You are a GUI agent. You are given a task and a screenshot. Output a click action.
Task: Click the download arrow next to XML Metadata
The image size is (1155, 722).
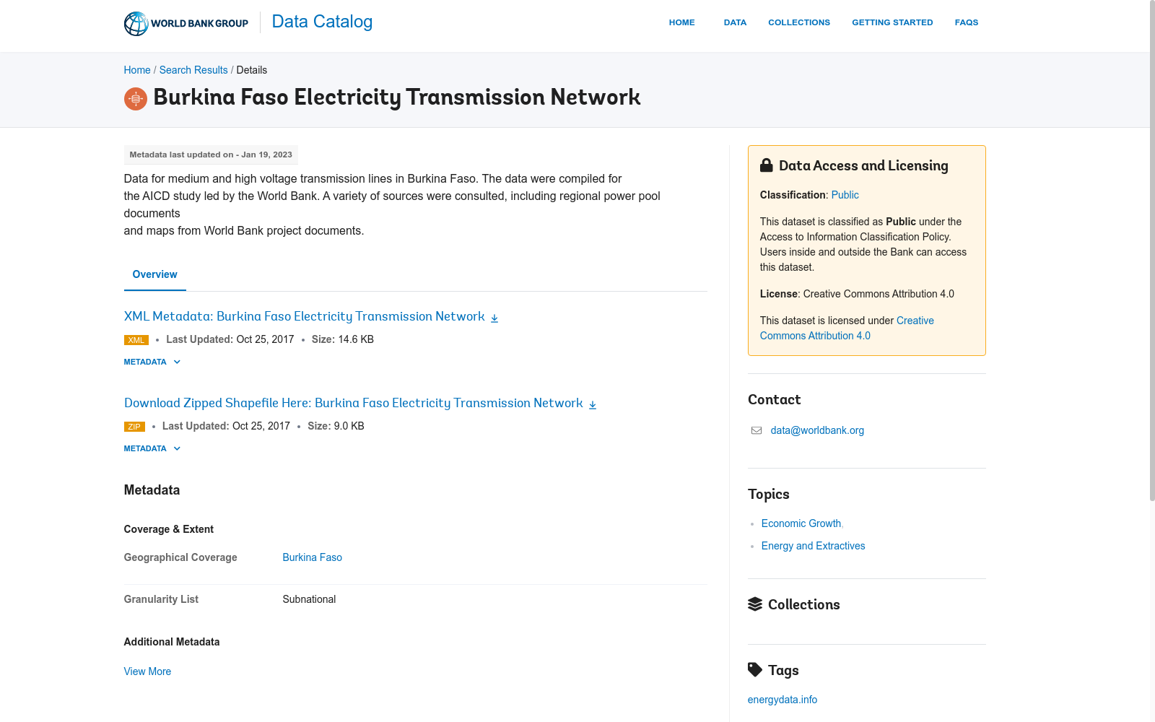click(x=494, y=318)
